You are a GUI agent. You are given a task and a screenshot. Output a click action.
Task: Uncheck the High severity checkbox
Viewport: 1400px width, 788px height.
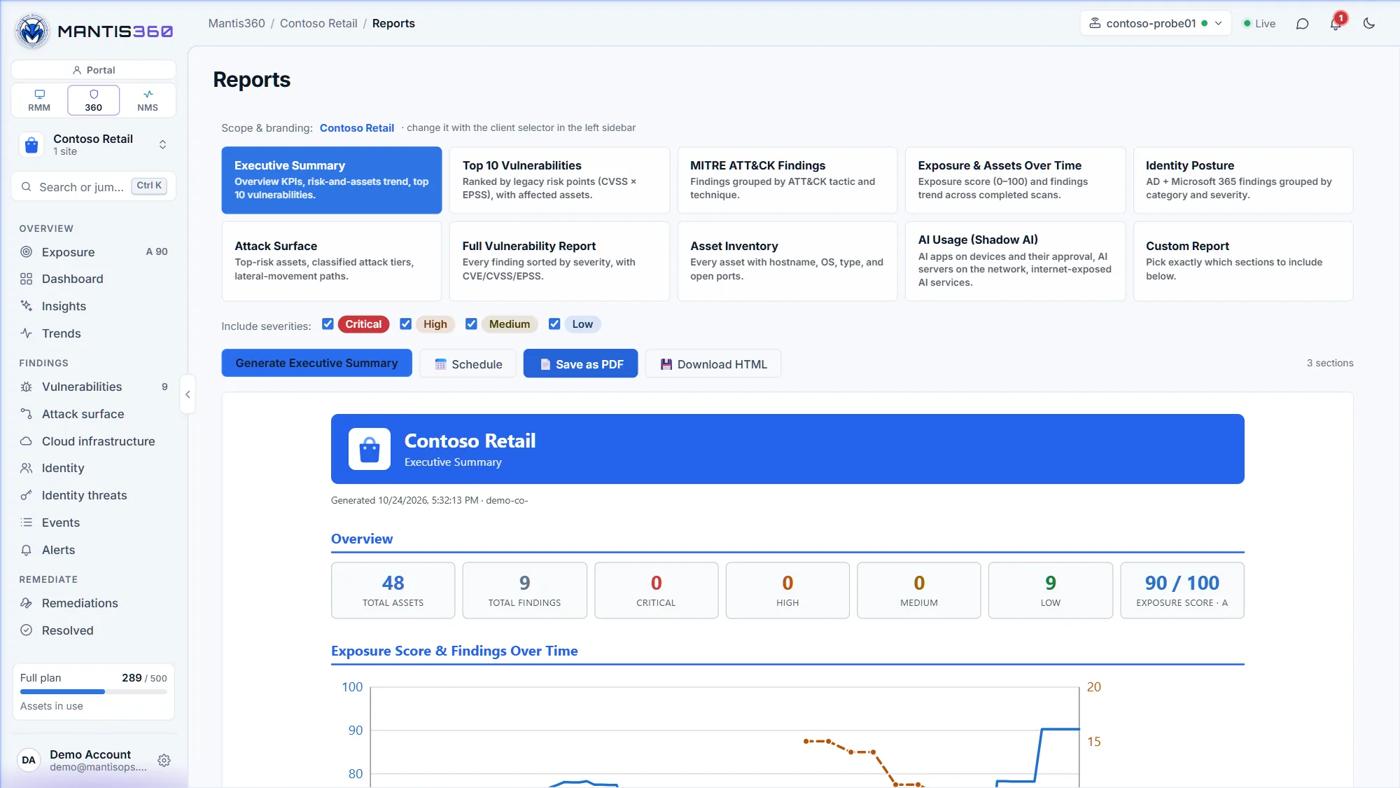405,324
